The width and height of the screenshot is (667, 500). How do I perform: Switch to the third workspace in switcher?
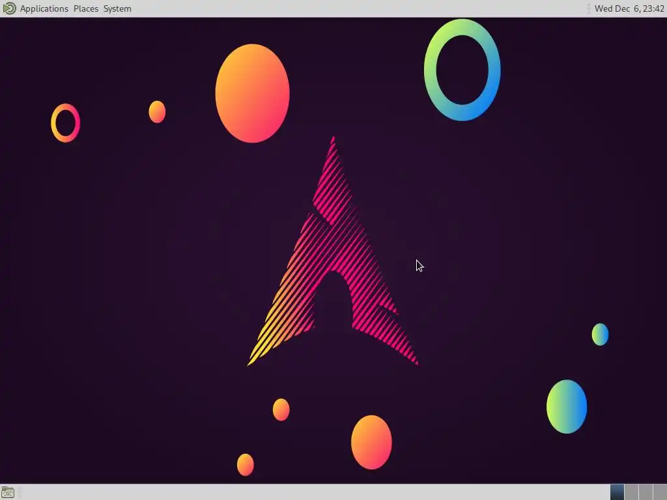point(646,492)
